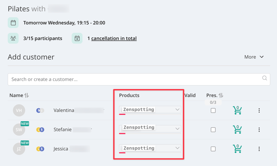Focus the search or create customer field
Viewport: 277px width, 166px height.
[139, 79]
